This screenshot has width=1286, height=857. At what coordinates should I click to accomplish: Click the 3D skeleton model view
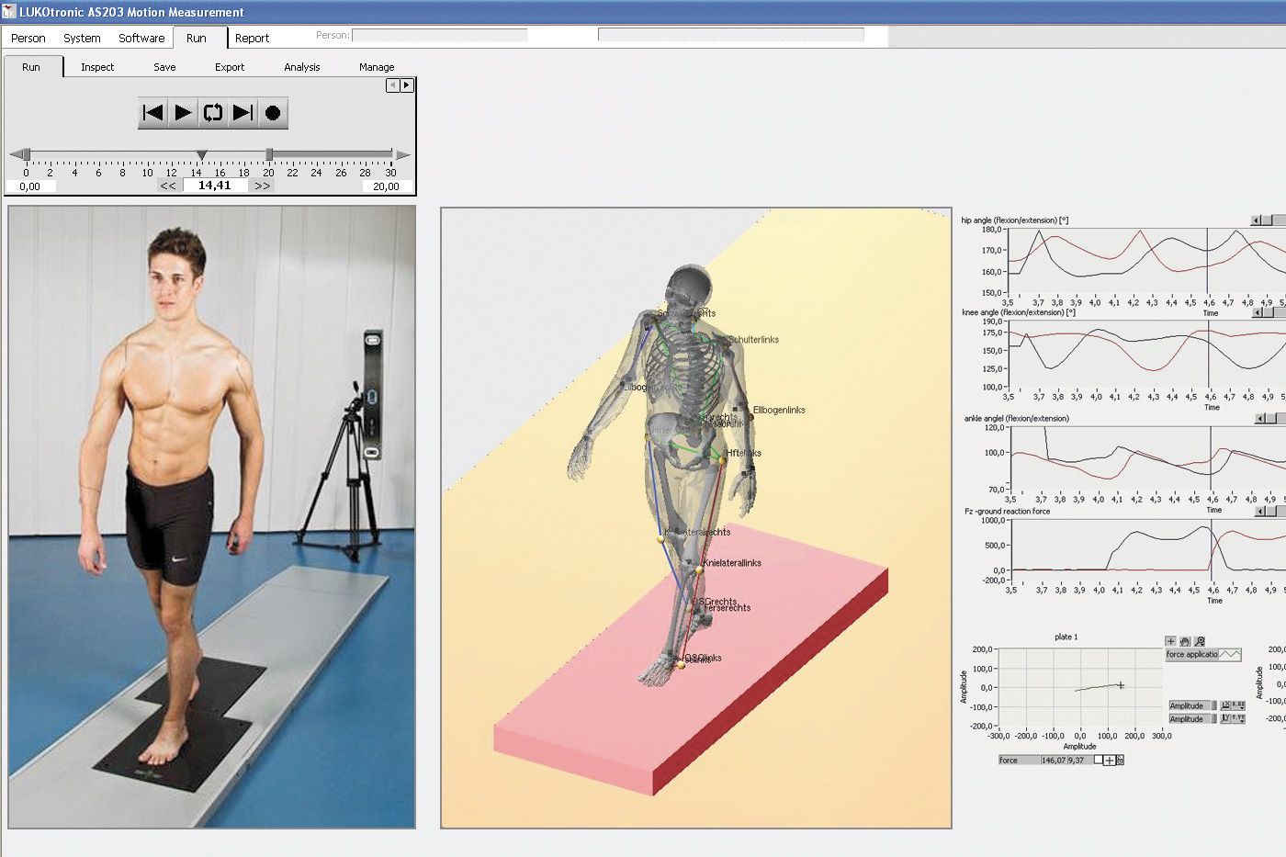(x=696, y=518)
